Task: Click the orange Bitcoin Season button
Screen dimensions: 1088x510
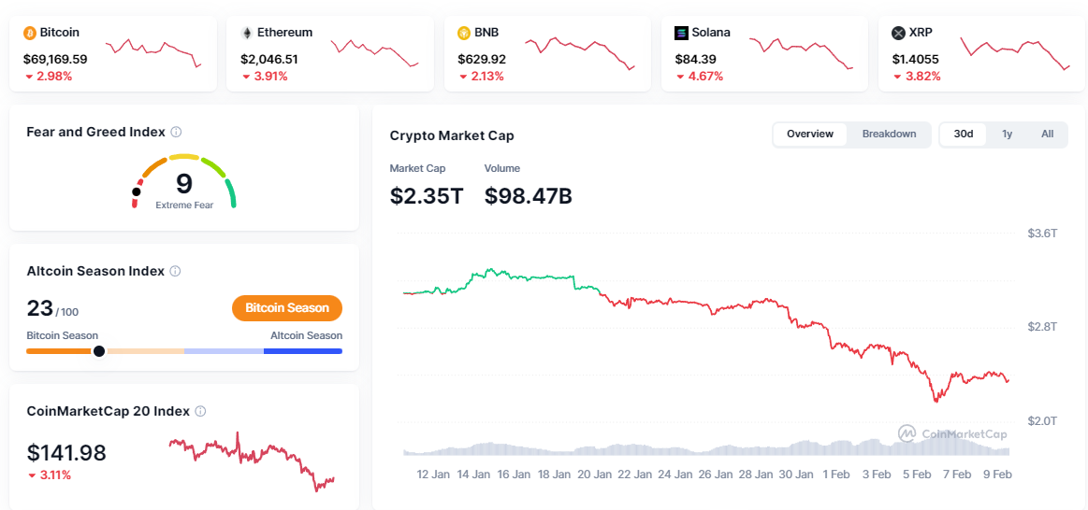Action: [x=287, y=308]
